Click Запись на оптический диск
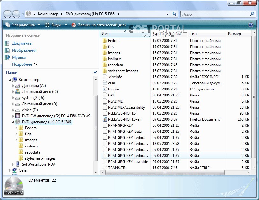 click(x=99, y=25)
